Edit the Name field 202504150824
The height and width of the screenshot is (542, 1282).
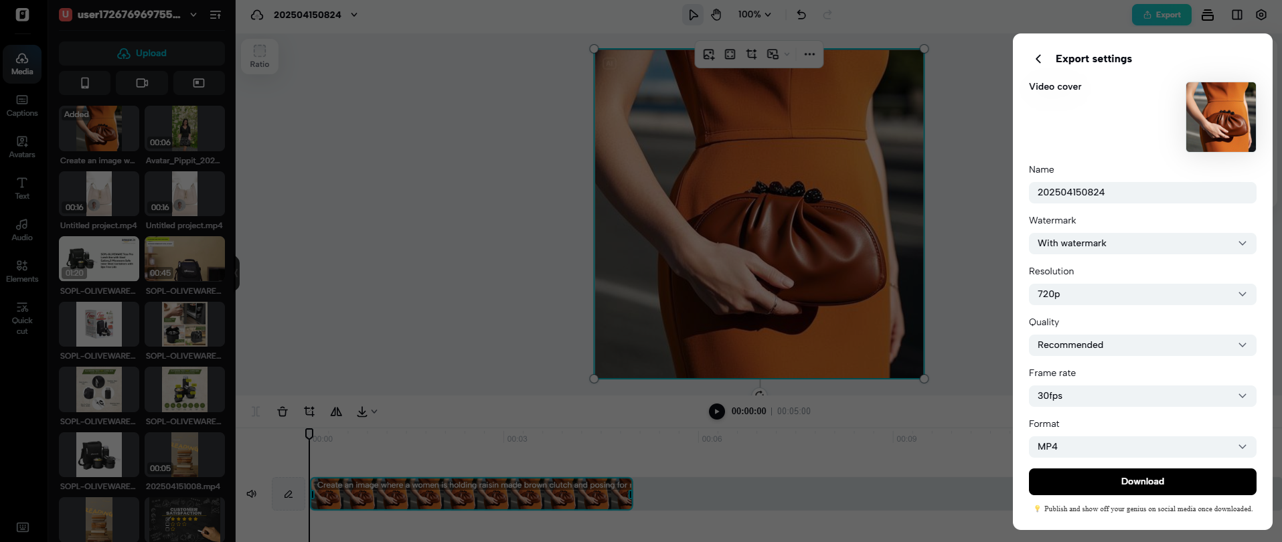tap(1143, 193)
